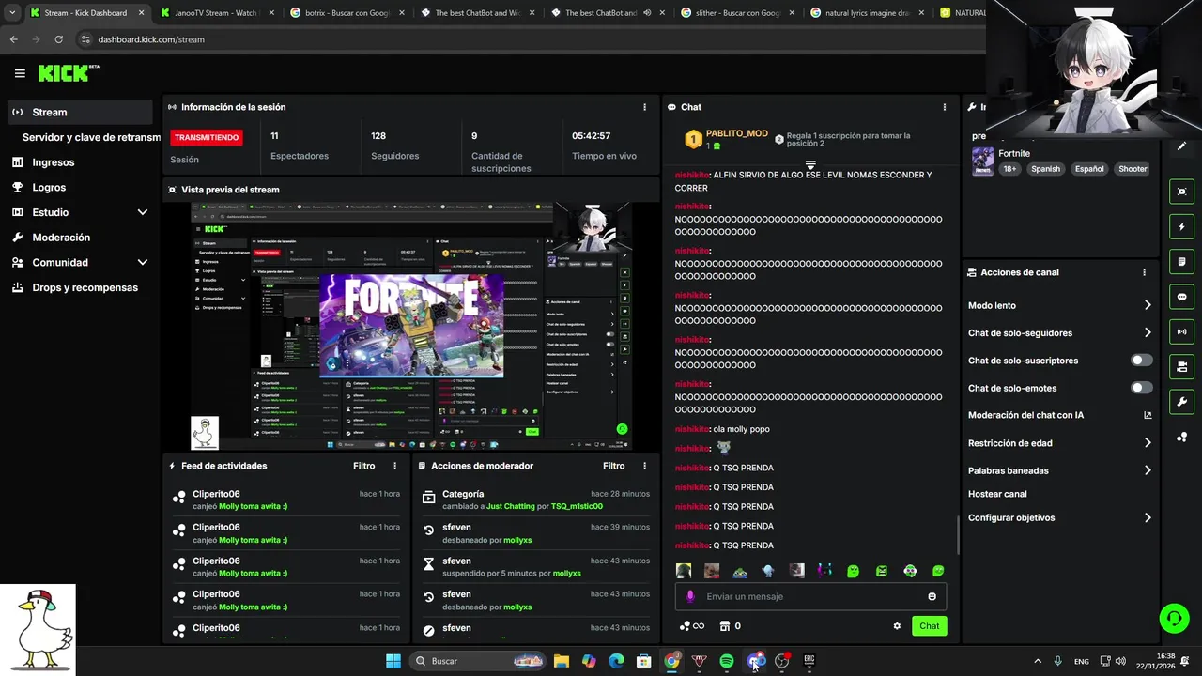Click the Spanish tag chip
The height and width of the screenshot is (676, 1202).
coord(1045,169)
